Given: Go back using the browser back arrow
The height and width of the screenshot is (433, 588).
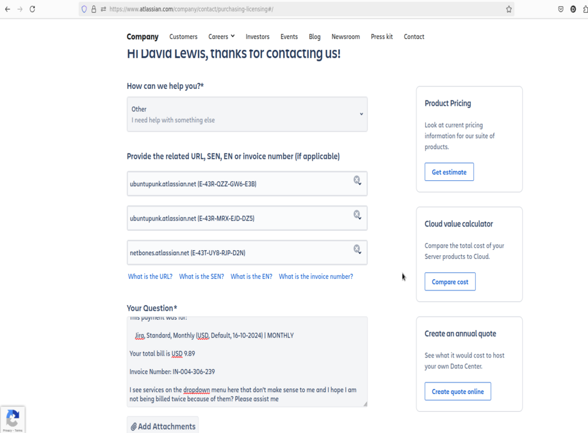Looking at the screenshot, I should click(8, 10).
